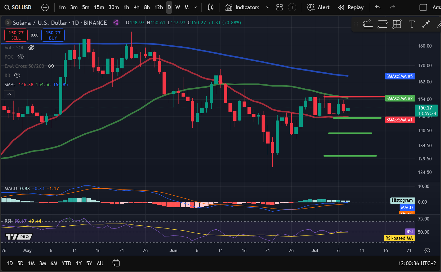Select the 3m timeframe
The height and width of the screenshot is (272, 441).
coord(74,7)
